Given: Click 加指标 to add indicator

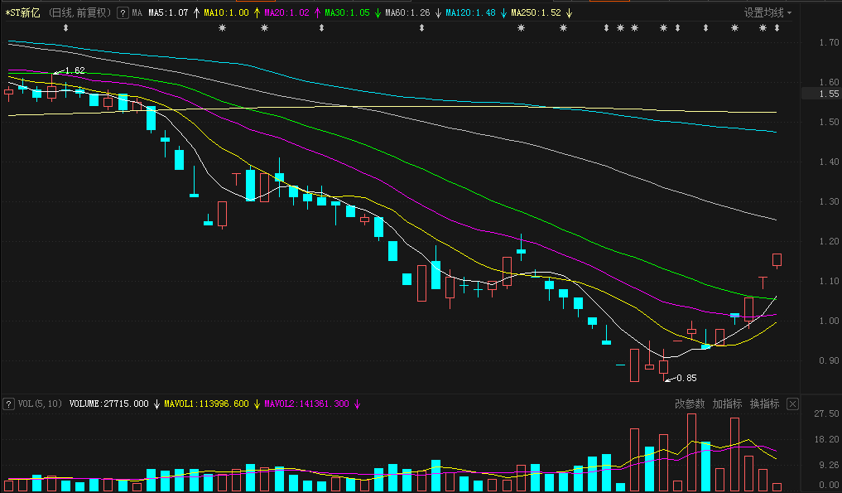Looking at the screenshot, I should (727, 404).
